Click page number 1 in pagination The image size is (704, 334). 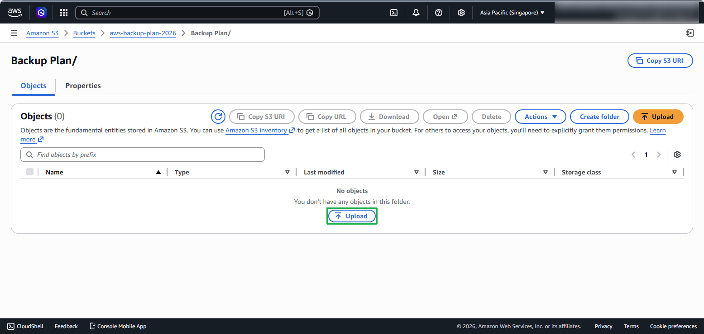(x=646, y=155)
